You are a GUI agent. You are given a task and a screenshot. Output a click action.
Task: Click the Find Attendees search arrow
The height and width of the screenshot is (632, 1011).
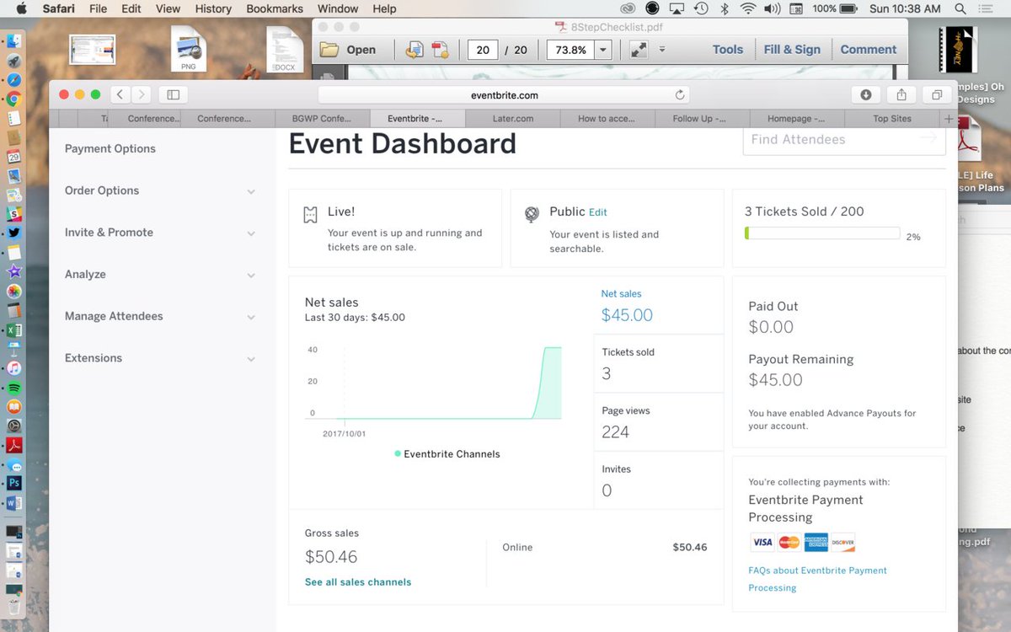pyautogui.click(x=928, y=139)
